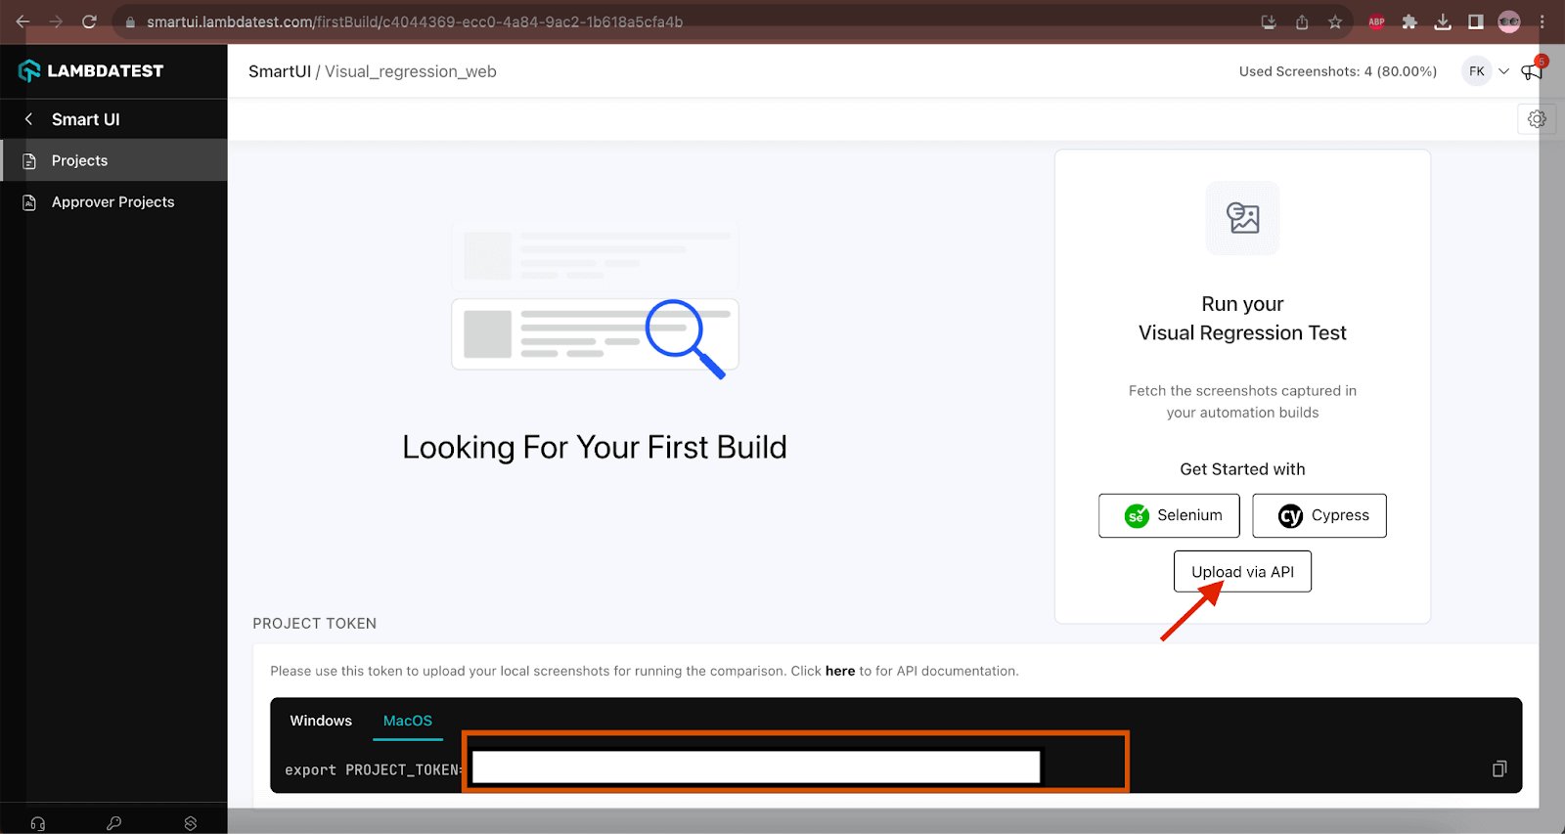The width and height of the screenshot is (1565, 834).
Task: Bookmark this page with star icon
Action: tap(1335, 22)
